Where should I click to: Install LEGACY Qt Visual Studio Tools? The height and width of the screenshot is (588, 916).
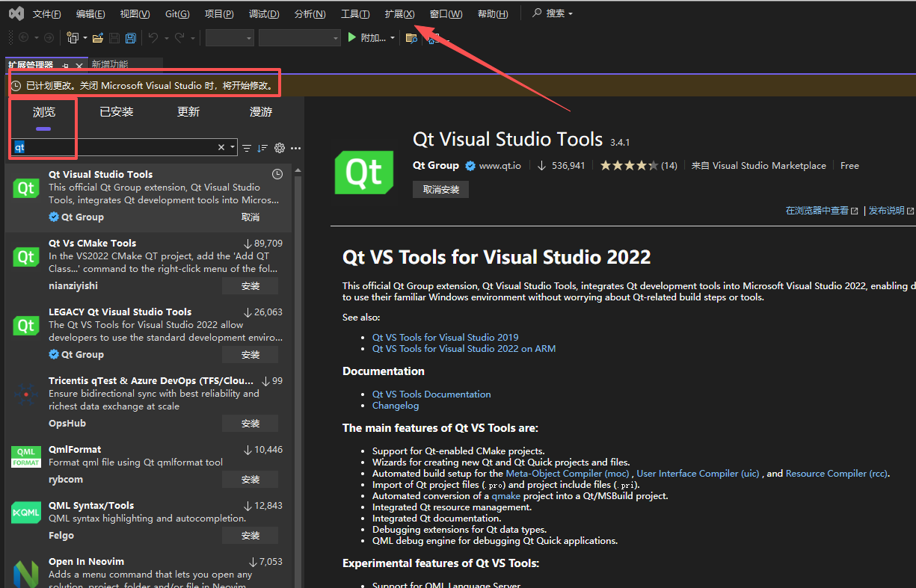point(250,355)
